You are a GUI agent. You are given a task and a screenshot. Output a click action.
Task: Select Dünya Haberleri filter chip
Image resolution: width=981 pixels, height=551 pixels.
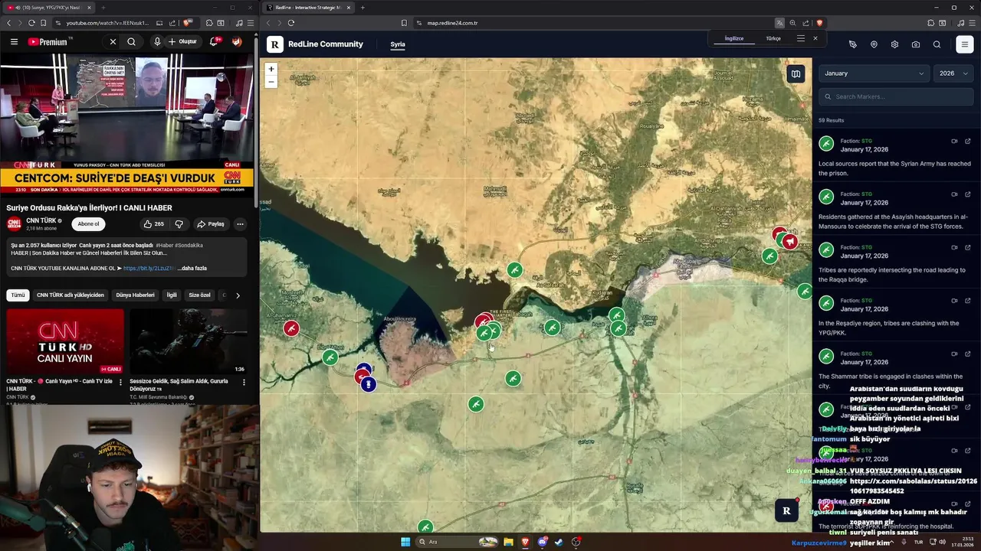click(135, 295)
